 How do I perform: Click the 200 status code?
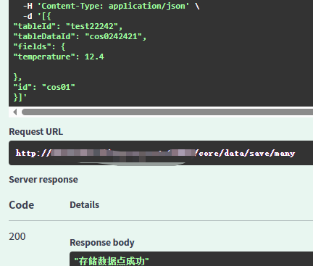tap(17, 236)
